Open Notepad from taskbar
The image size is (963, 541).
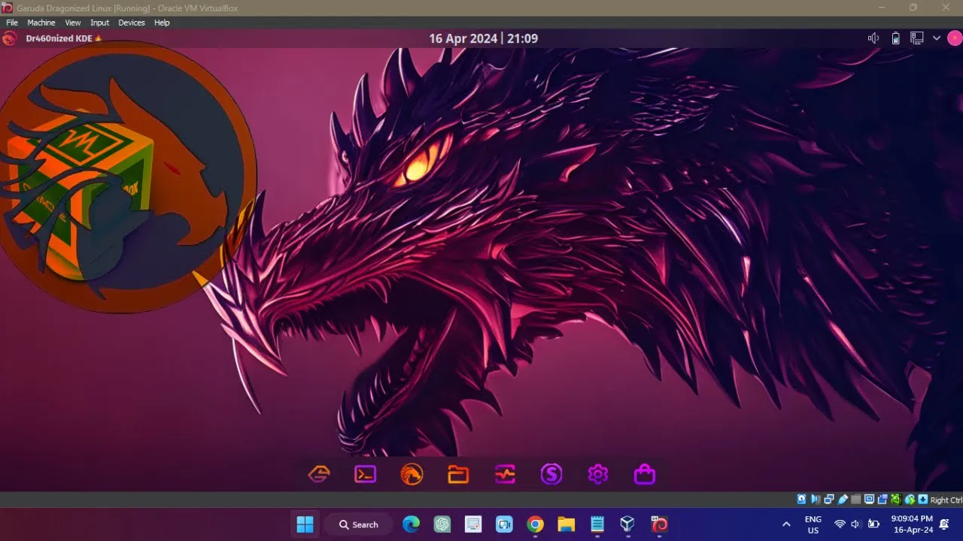coord(597,524)
